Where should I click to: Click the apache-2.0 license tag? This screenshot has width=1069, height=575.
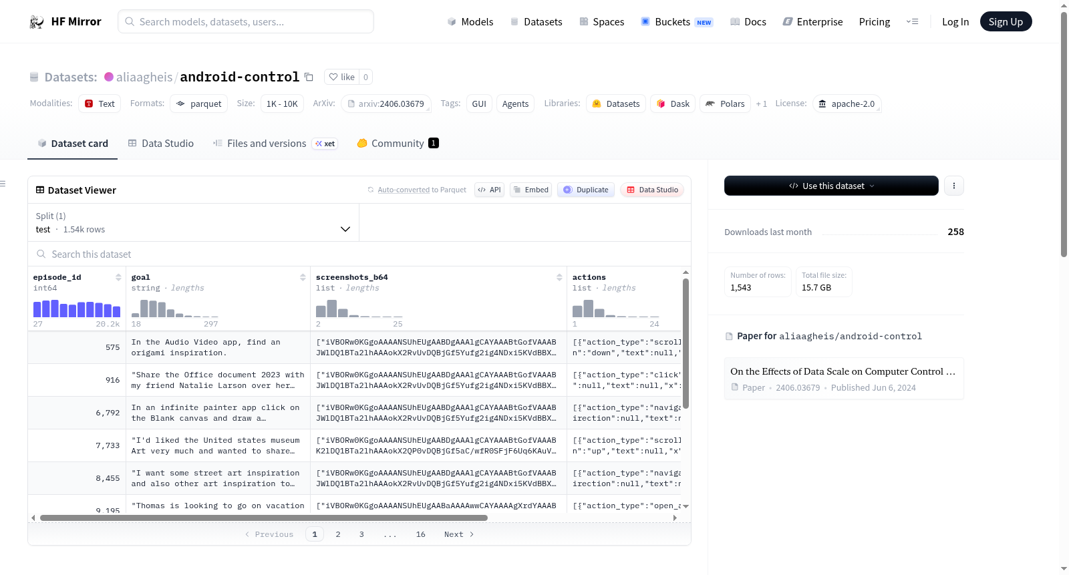click(847, 104)
